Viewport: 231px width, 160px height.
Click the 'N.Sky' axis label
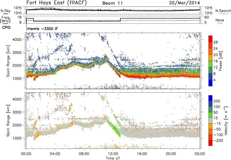(5, 11)
